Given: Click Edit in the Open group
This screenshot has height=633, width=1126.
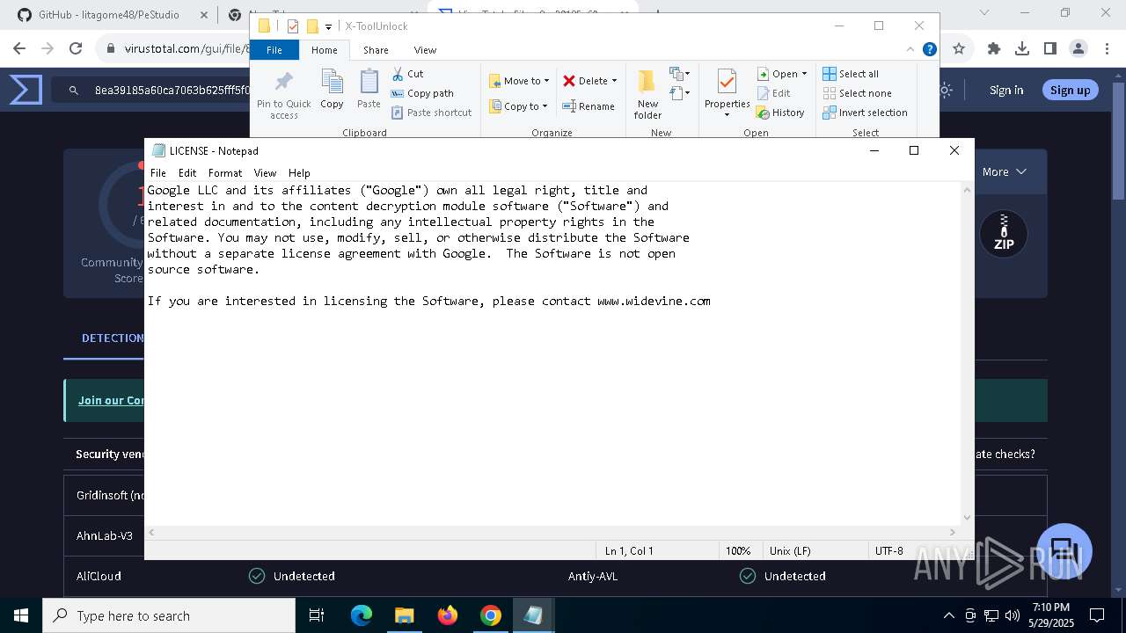Looking at the screenshot, I should tap(773, 93).
